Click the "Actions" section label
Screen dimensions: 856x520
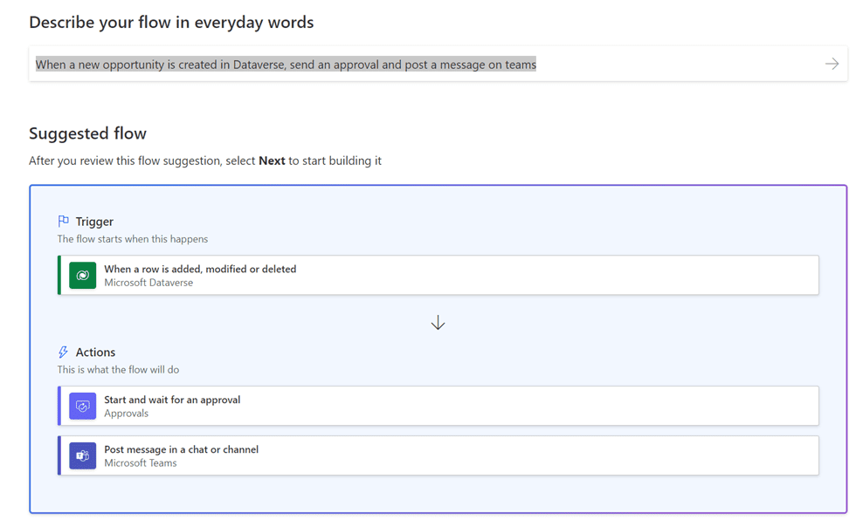95,352
